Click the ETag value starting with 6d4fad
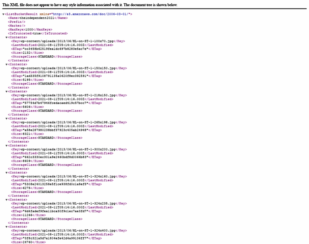 click(55, 211)
